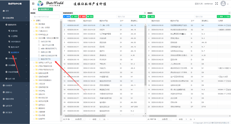
Task: Expand the V3协议配置 sidebar menu
Action: 26,58
